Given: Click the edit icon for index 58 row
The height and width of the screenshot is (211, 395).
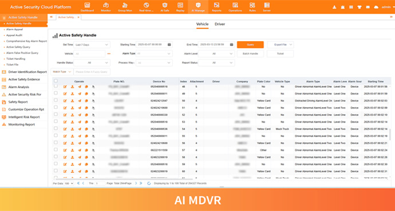Looking at the screenshot, I should coord(65,157).
